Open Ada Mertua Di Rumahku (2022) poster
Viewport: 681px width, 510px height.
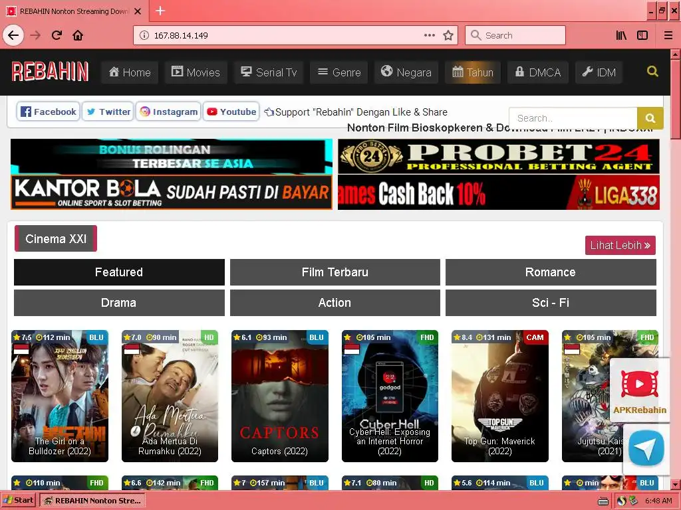[x=170, y=396]
